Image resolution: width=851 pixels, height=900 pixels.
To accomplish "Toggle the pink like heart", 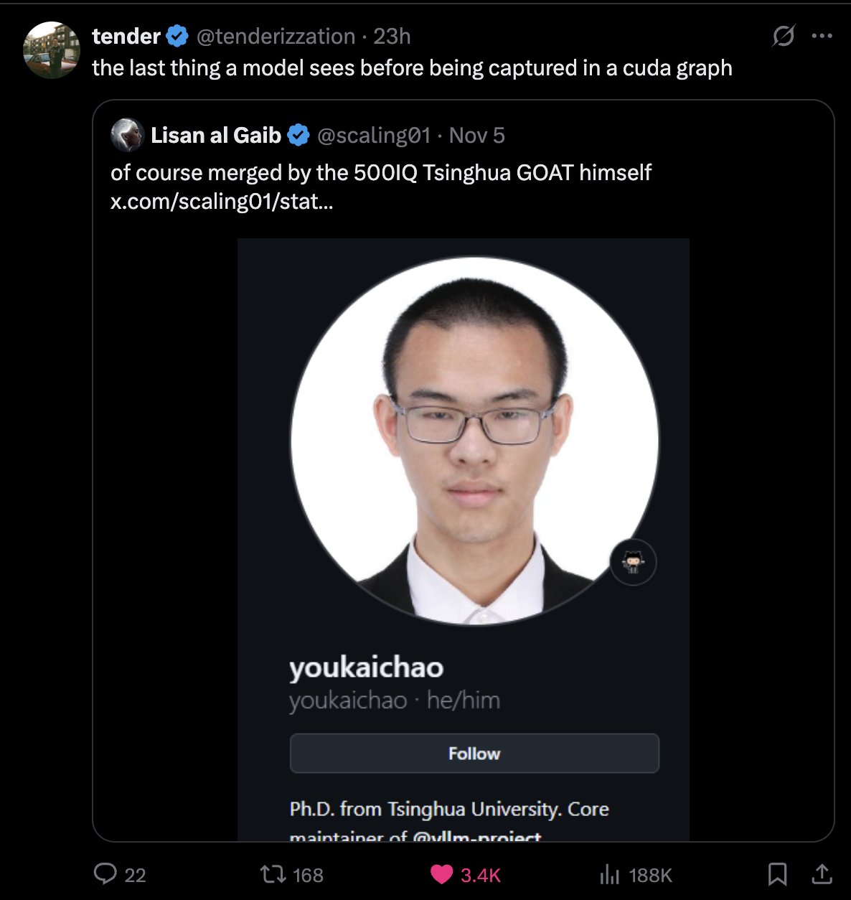I will (441, 874).
